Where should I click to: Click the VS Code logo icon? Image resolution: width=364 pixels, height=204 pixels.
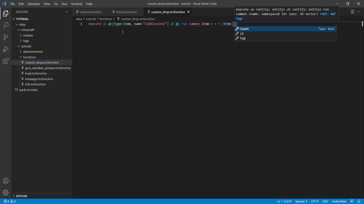pos(4,4)
